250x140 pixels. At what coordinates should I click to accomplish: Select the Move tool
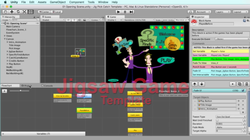tap(12, 12)
